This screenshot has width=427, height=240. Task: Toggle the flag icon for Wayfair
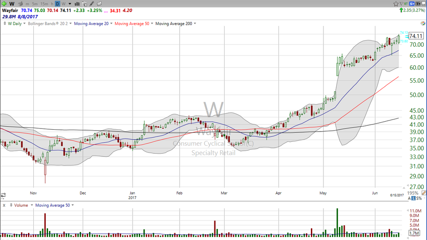point(401,4)
